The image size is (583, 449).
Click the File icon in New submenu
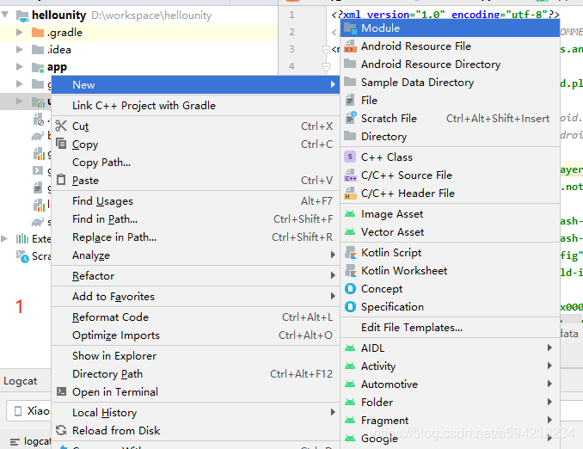tap(350, 100)
